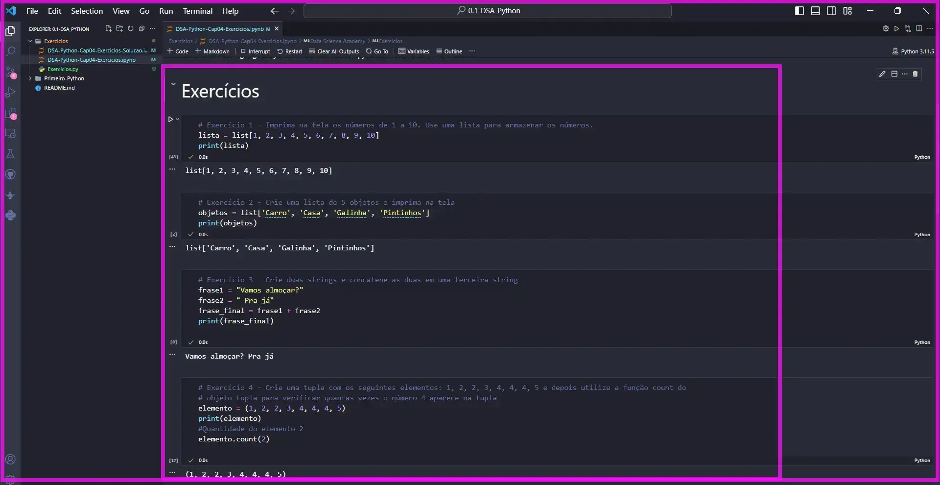Open the Terminal menu
Viewport: 940px width, 485px height.
(x=198, y=11)
